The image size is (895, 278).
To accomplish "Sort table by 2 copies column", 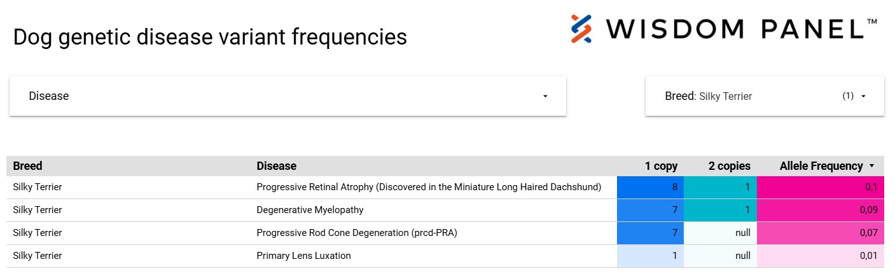I will [729, 166].
